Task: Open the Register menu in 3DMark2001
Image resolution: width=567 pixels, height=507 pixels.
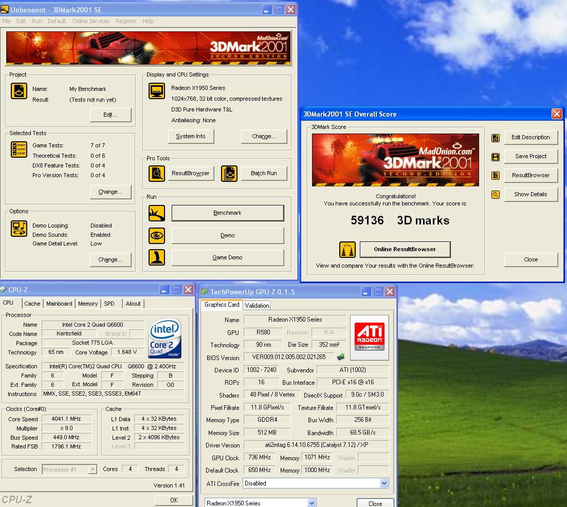Action: coord(126,21)
